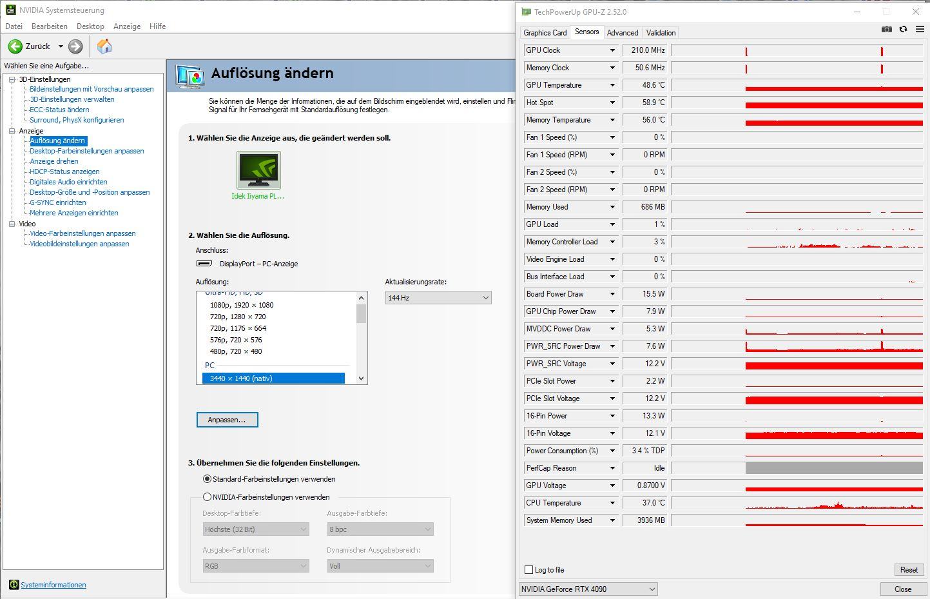Viewport: 930px width, 599px height.
Task: Open Desktop-Größe und -Position anpassen
Action: coord(90,192)
